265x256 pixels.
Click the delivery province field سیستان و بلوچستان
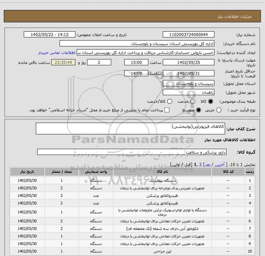pos(189,83)
